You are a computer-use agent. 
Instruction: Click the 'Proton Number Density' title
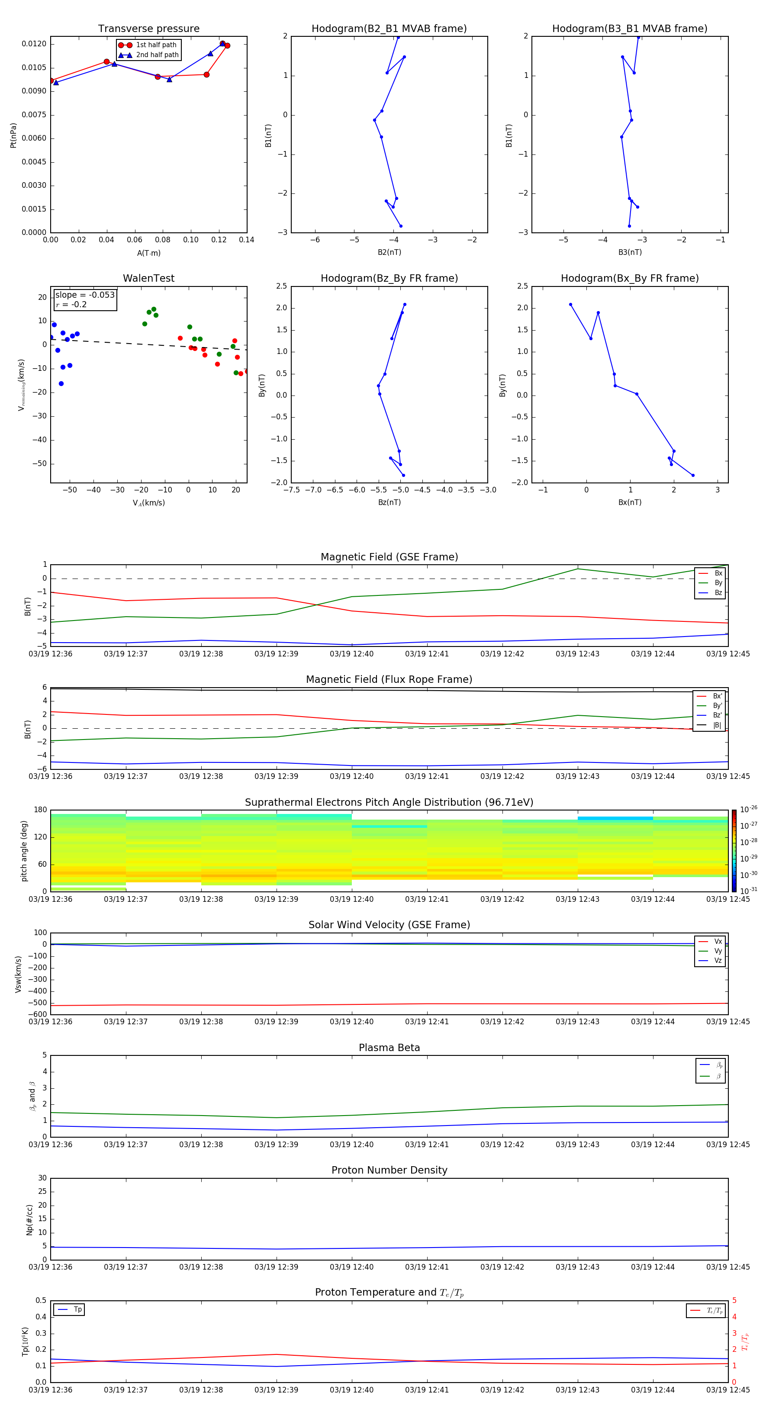(389, 1170)
